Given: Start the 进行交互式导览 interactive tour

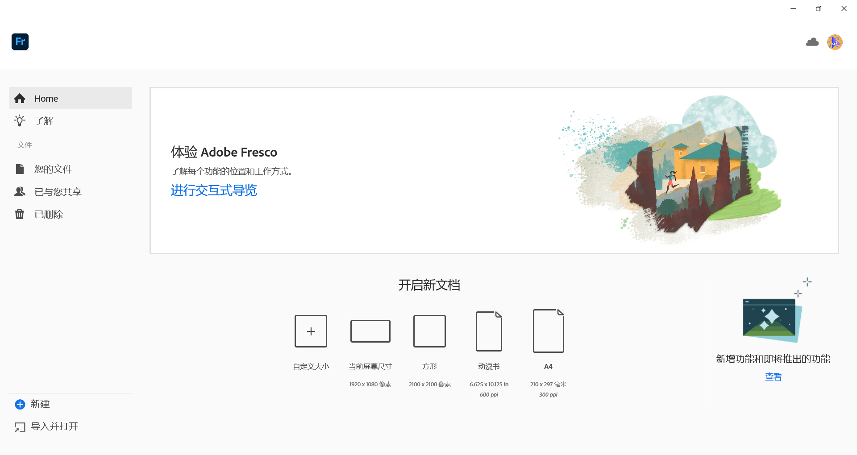Looking at the screenshot, I should [x=214, y=190].
